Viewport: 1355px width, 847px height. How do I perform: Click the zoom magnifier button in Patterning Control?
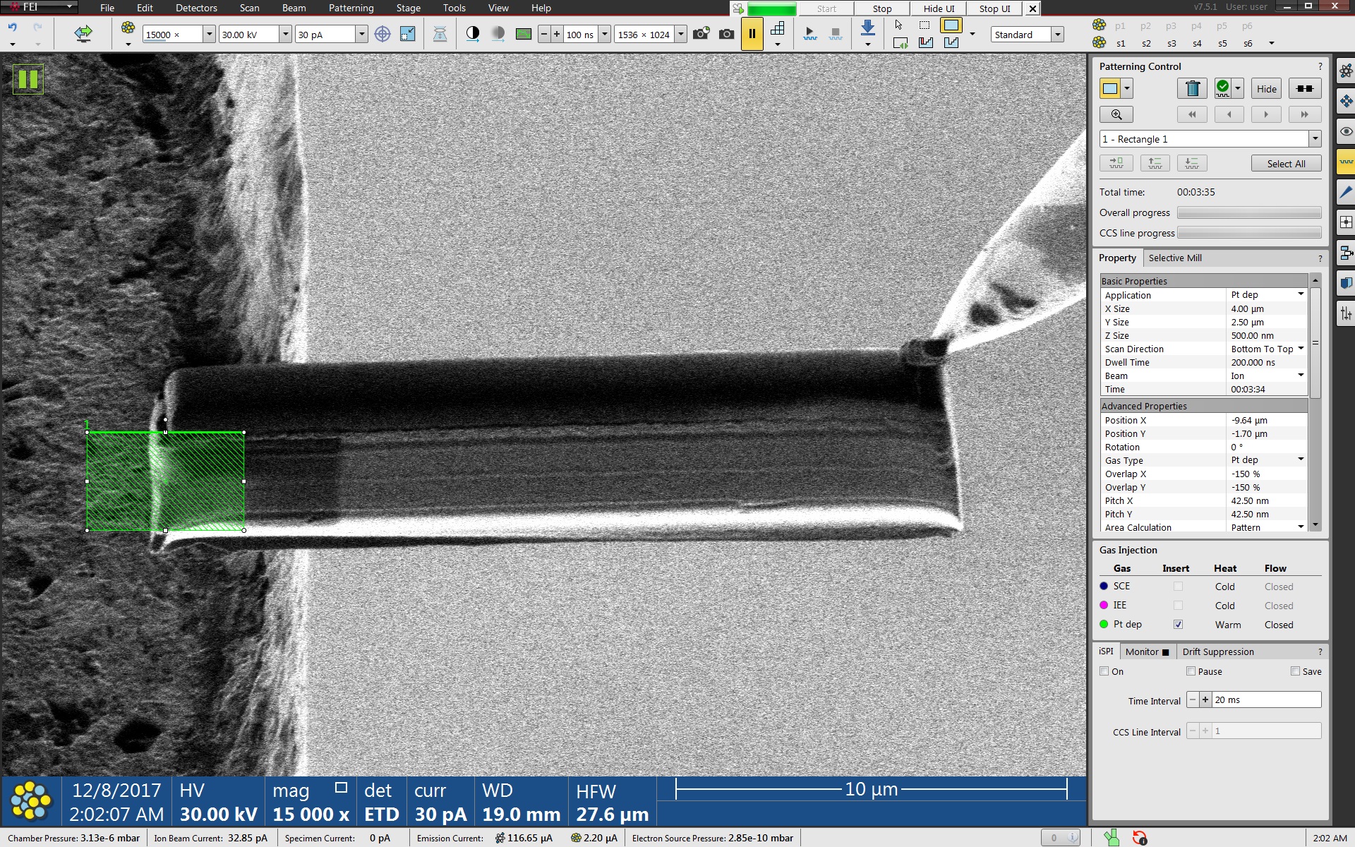1116,114
